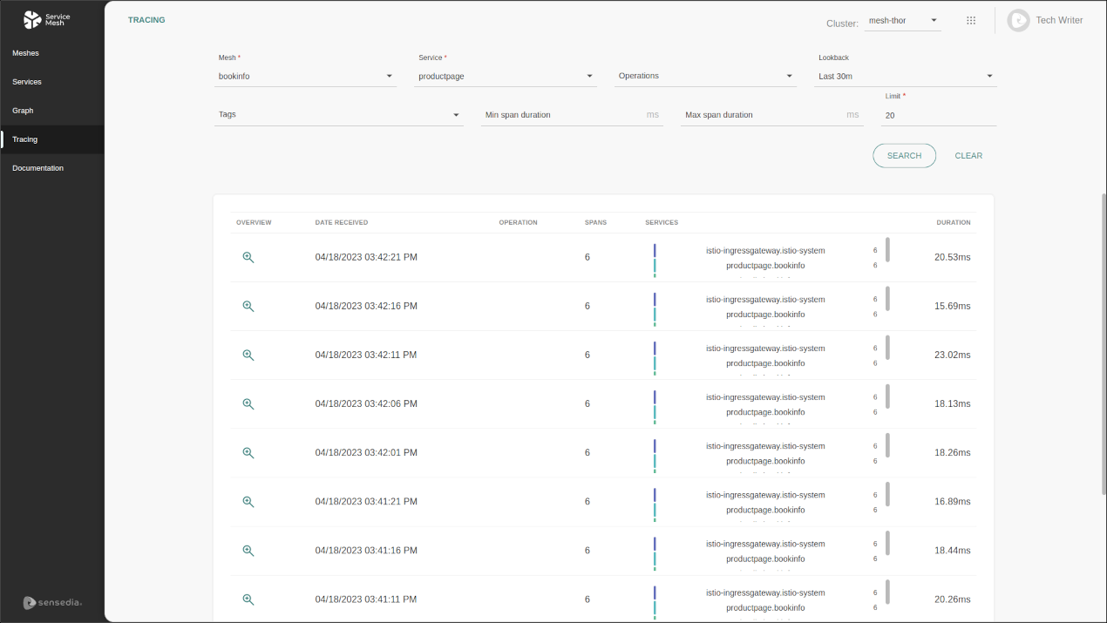
Task: Click CLEAR to reset the trace filters
Action: [x=968, y=155]
